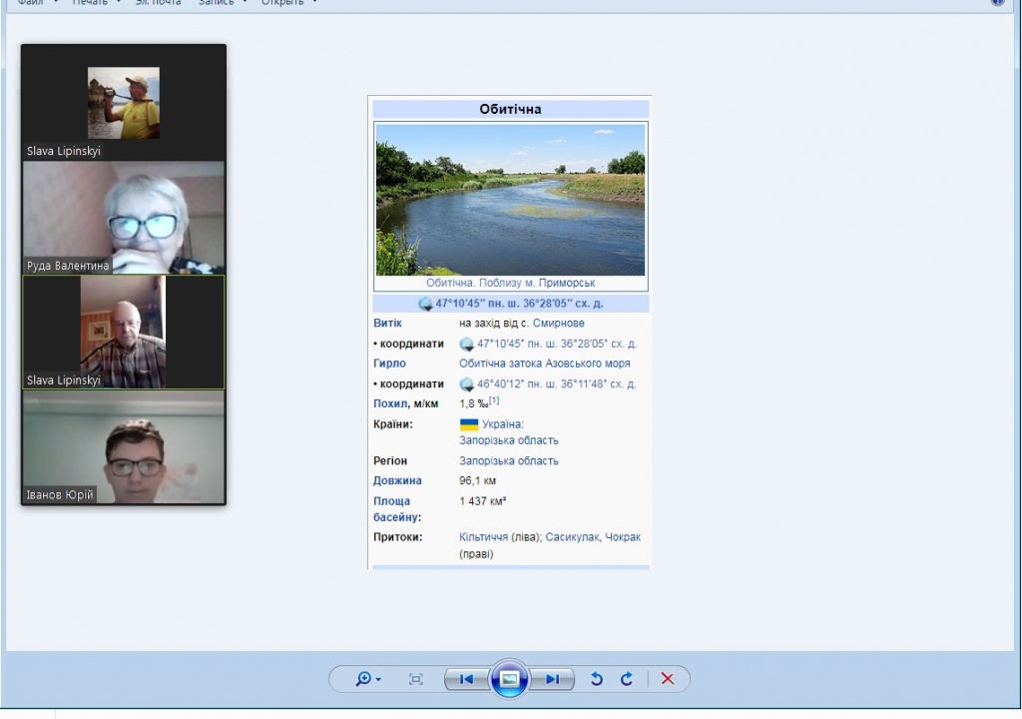Open the 'Обитічна затока Азовського моря' link
Image resolution: width=1022 pixels, height=719 pixels.
pos(544,363)
